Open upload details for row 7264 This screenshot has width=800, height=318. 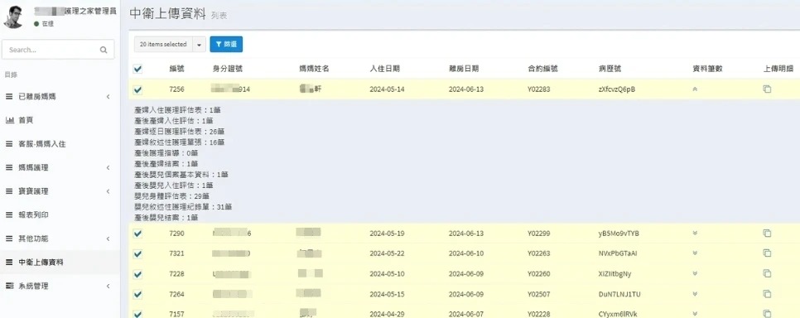point(766,293)
